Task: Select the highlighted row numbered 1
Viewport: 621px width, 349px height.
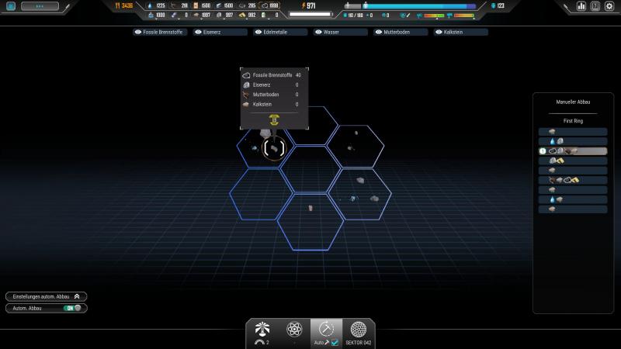Action: click(x=572, y=150)
